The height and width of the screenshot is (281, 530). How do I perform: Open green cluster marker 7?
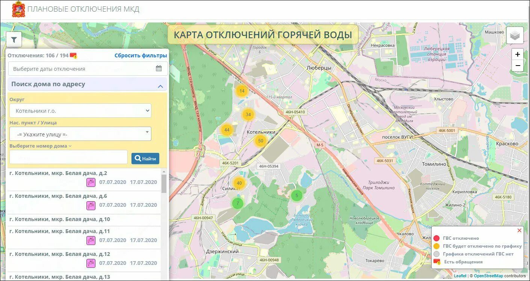(x=238, y=203)
